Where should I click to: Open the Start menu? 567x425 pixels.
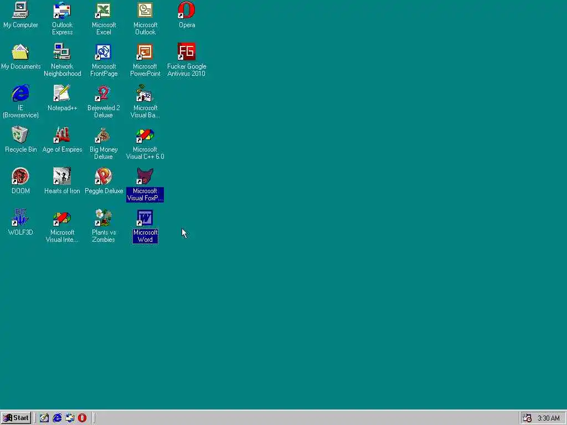pyautogui.click(x=16, y=418)
